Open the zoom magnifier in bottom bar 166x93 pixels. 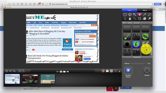point(14,71)
